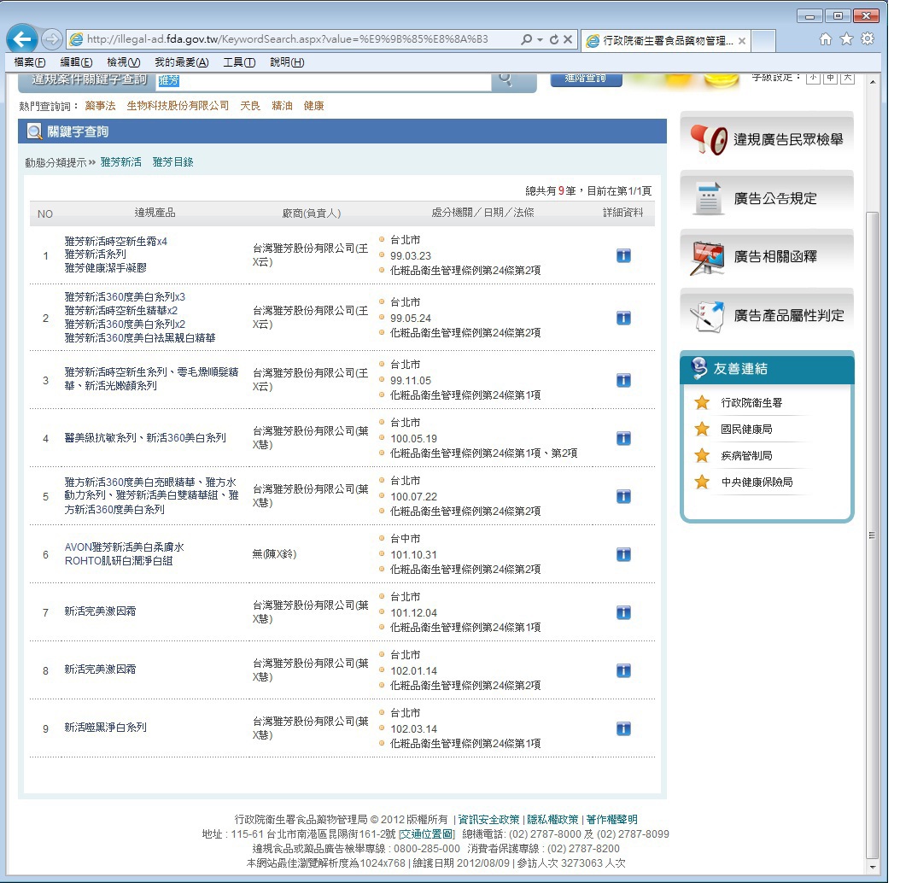The height and width of the screenshot is (883, 900).
Task: Click the scrollbar up arrow
Action: [x=873, y=82]
